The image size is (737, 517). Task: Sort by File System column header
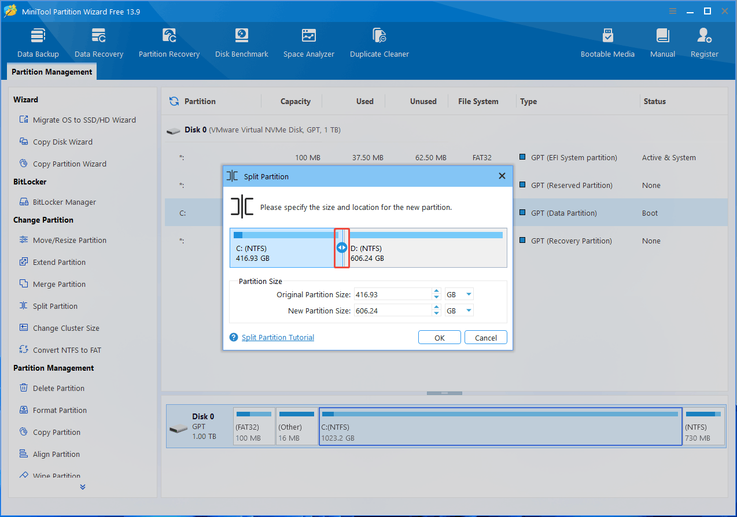(x=478, y=101)
